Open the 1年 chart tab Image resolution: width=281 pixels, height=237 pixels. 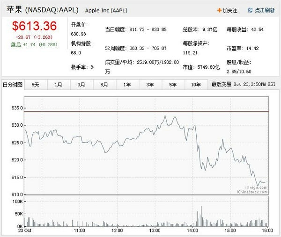127,85
